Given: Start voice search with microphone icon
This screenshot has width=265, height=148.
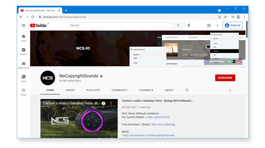Looking at the screenshot, I should click(189, 25).
